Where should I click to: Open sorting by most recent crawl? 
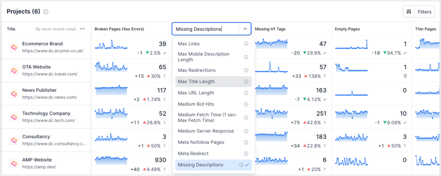coord(55,29)
